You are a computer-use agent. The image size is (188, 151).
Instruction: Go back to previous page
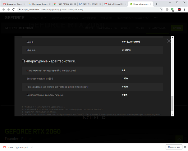click(x=4, y=9)
